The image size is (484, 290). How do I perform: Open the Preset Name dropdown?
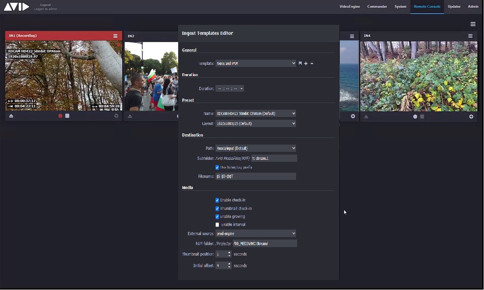(x=256, y=113)
